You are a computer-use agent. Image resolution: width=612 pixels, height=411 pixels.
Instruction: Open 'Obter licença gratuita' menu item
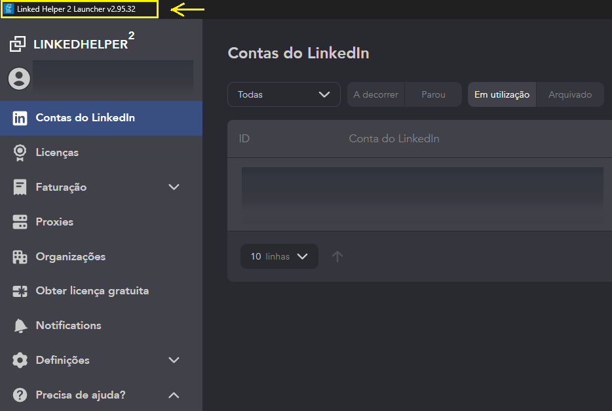(x=92, y=291)
